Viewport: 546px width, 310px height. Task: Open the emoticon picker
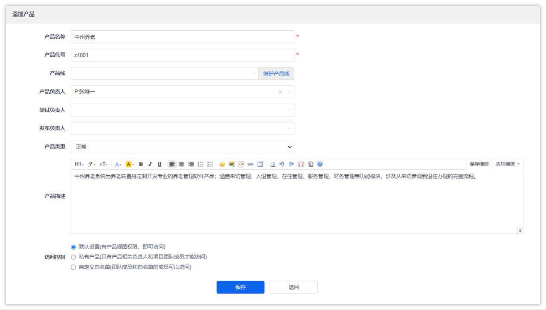(222, 164)
